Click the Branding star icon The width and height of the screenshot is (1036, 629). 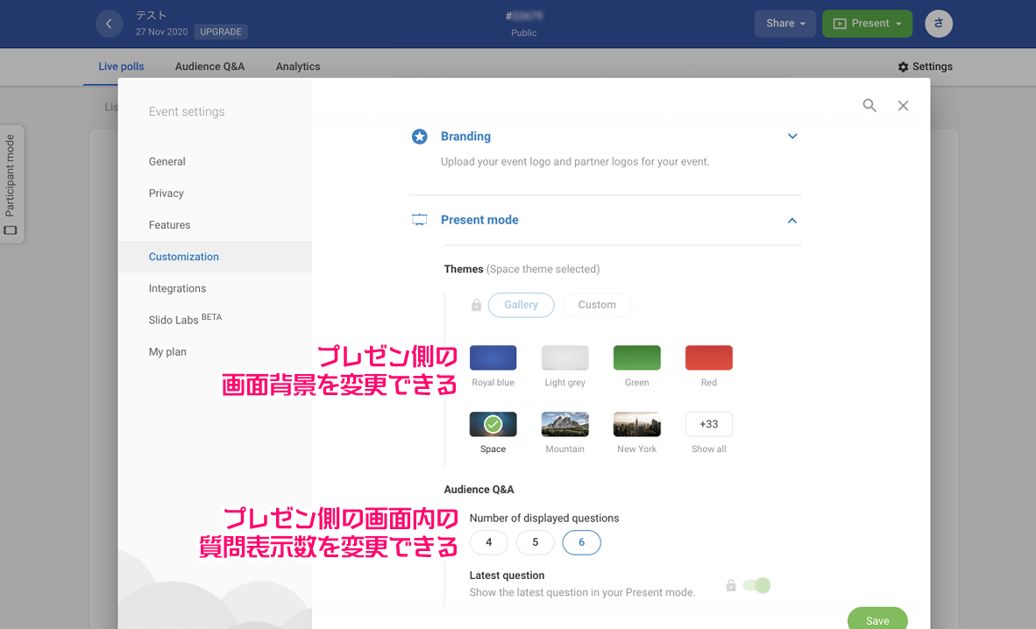tap(420, 136)
